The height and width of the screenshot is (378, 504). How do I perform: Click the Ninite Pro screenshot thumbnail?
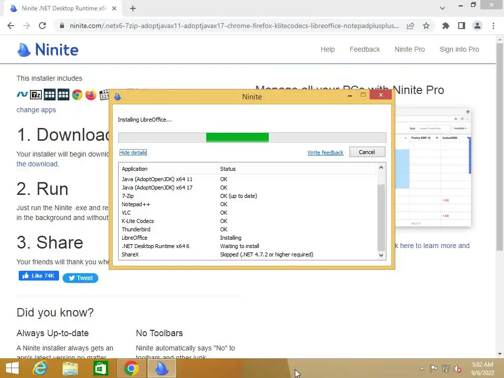coord(433,167)
